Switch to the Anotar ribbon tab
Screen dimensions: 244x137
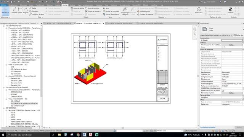click(65, 5)
